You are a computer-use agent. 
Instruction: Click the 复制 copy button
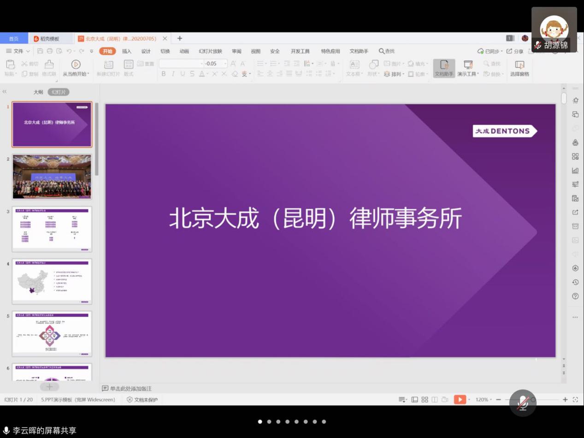30,74
